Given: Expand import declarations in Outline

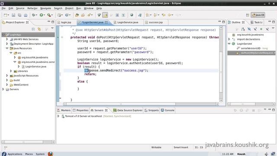Looking at the screenshot, I should click(x=229, y=39).
